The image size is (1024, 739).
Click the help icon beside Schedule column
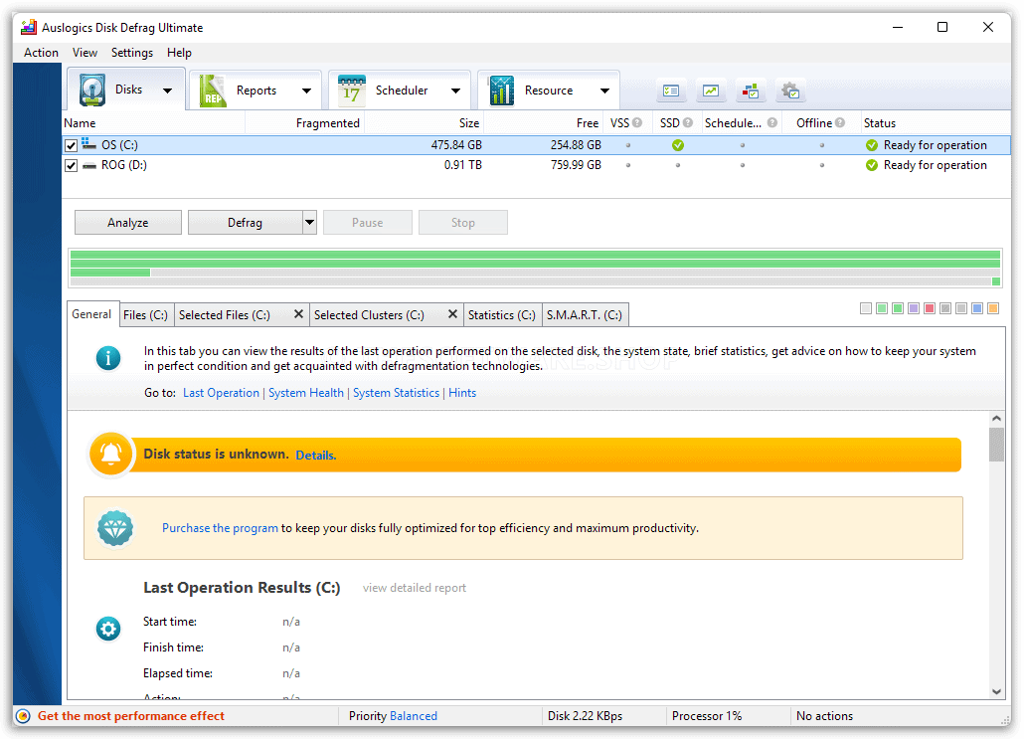click(771, 123)
